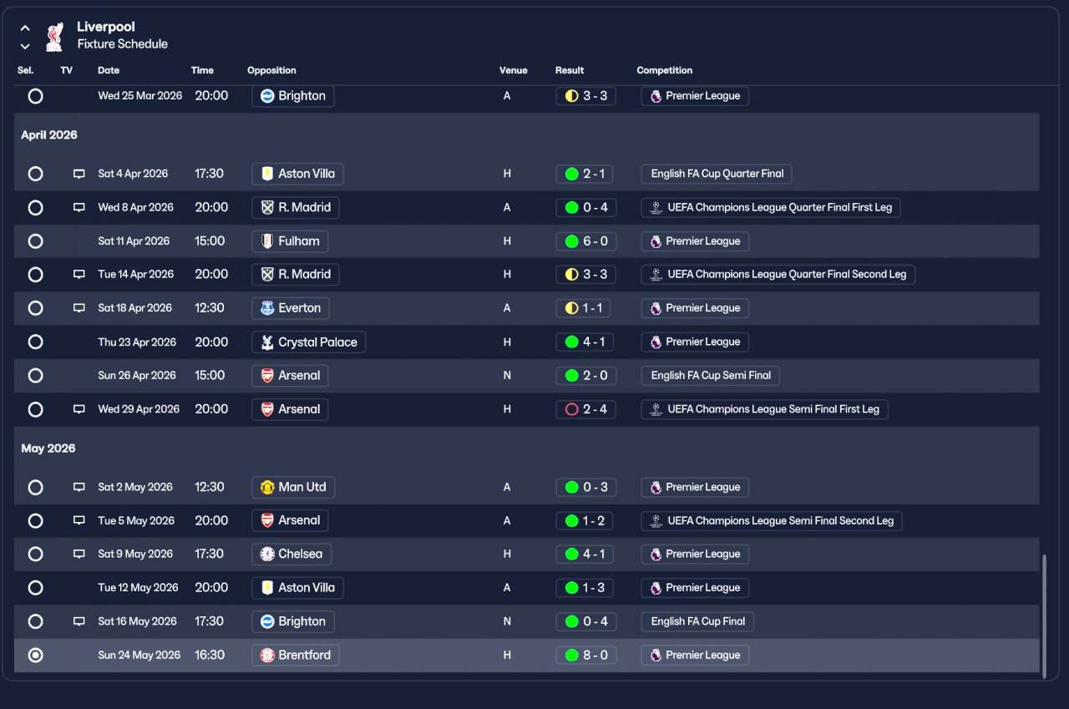Sort fixtures by Date column header
Screen dimensions: 1069x709
[109, 70]
